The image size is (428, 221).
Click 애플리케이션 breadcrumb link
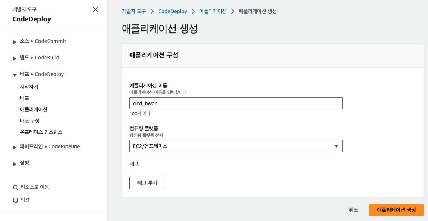[x=213, y=11]
